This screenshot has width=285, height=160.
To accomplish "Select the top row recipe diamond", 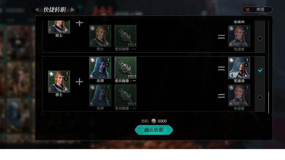I will 260,38.
